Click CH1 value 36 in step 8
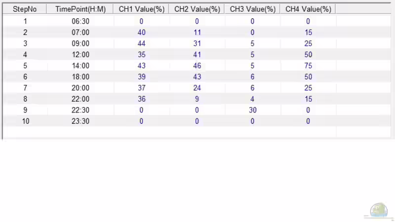Image resolution: width=395 pixels, height=222 pixels. pos(141,99)
